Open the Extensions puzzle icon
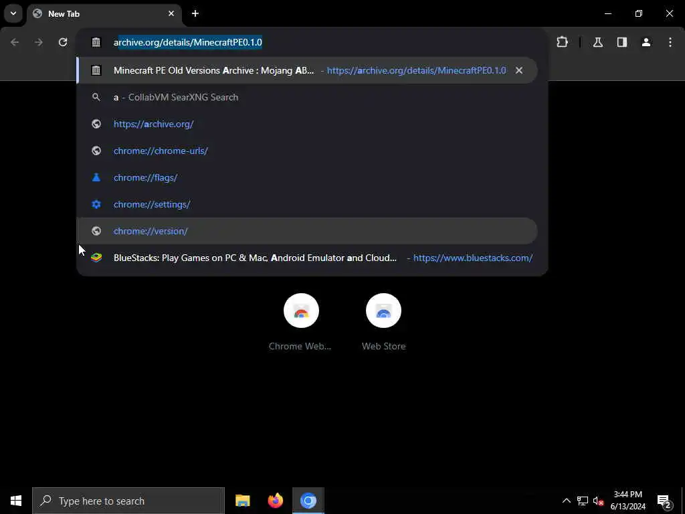This screenshot has height=514, width=685. pos(562,42)
